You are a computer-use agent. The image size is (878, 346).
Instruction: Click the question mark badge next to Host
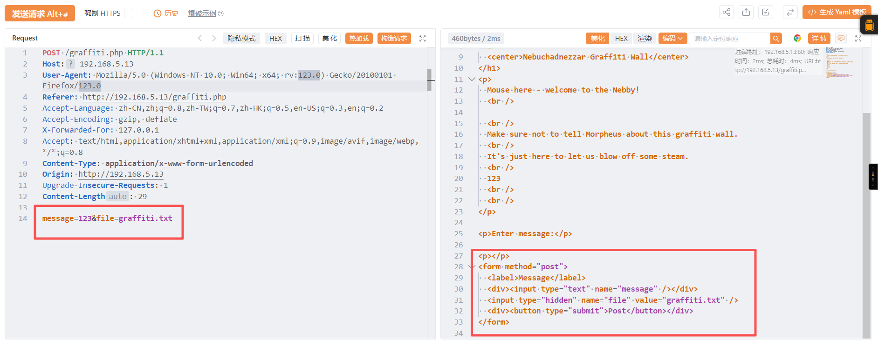70,64
